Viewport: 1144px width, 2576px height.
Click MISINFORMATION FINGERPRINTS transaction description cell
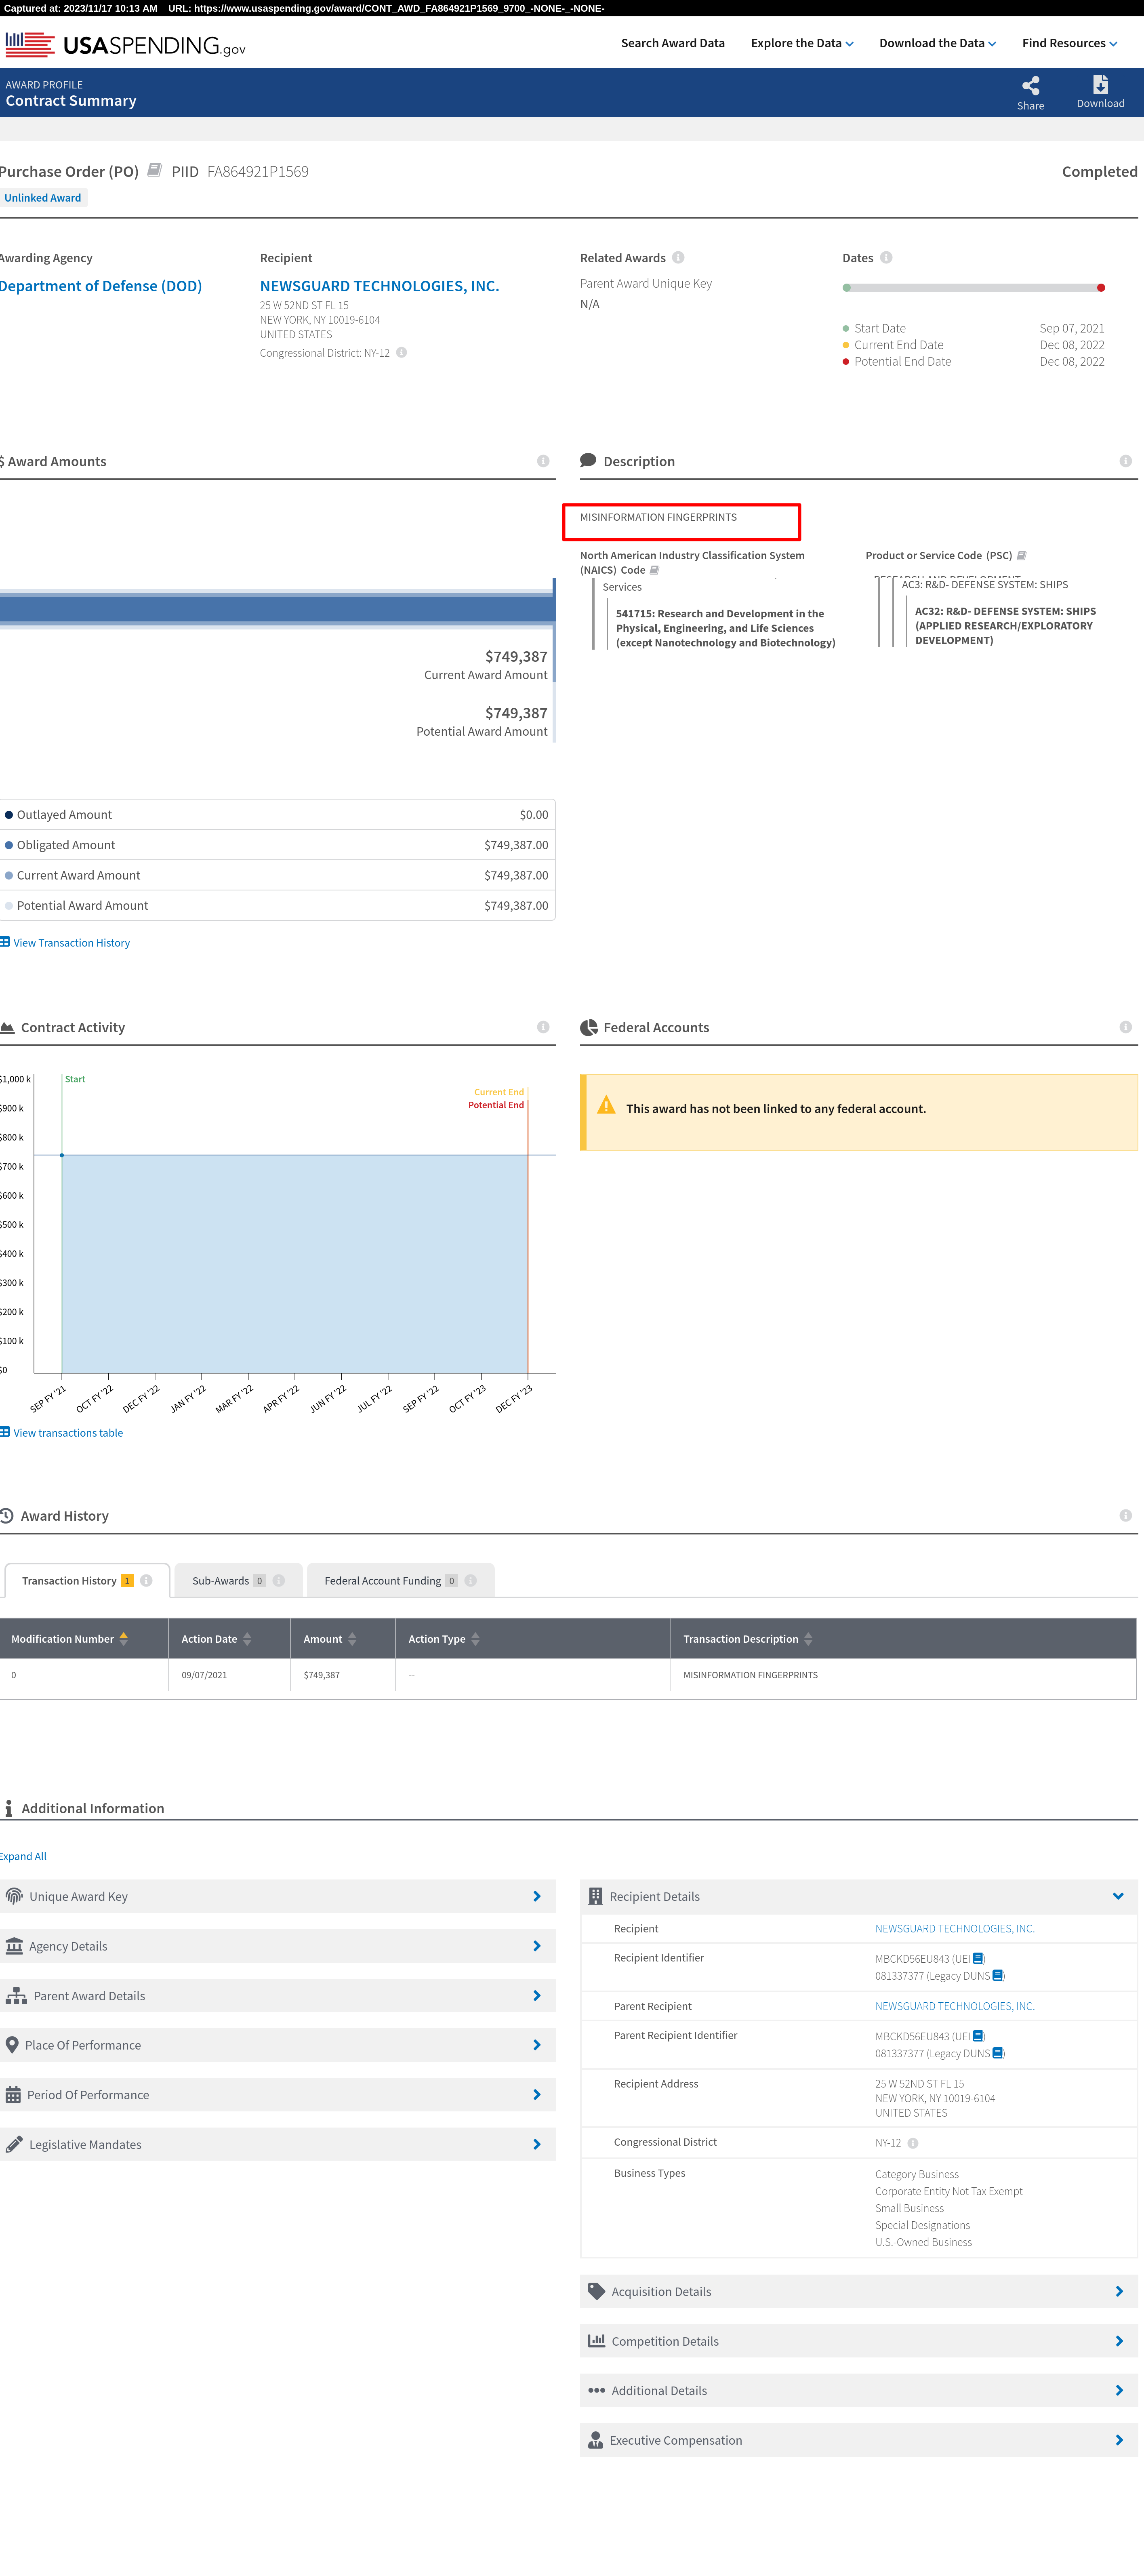[x=750, y=1675]
